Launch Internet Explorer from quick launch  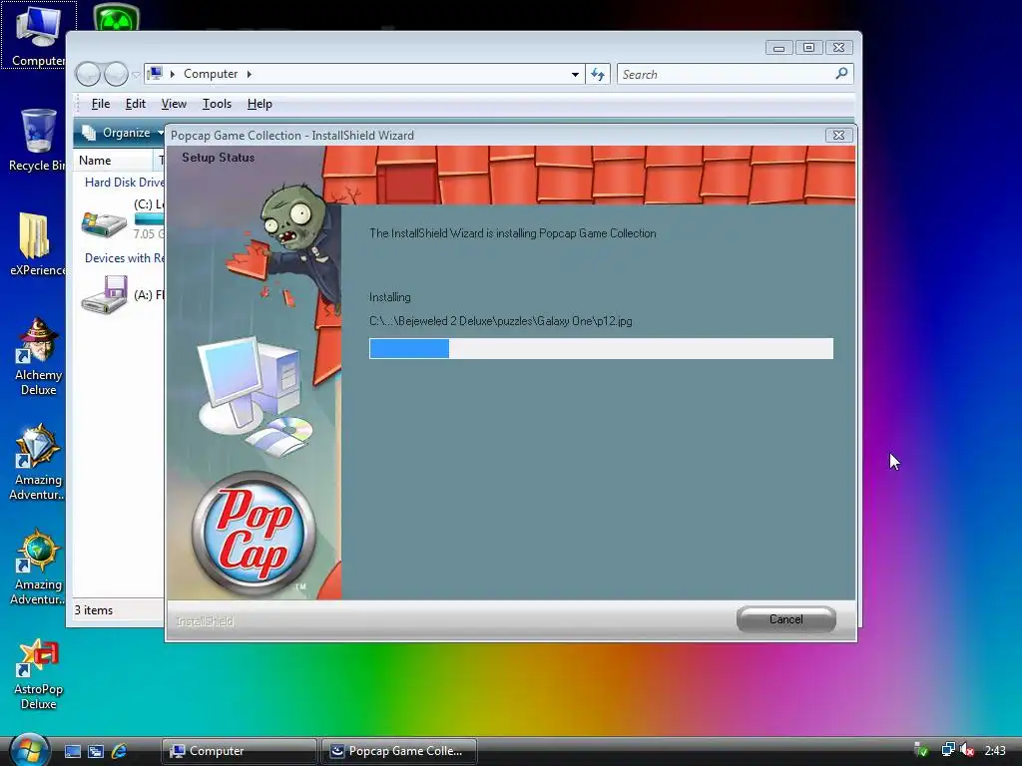120,751
